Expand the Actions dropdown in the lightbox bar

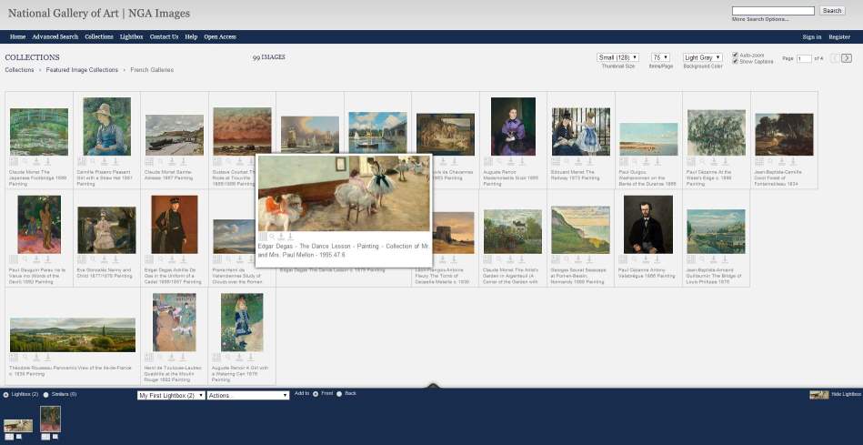(247, 395)
